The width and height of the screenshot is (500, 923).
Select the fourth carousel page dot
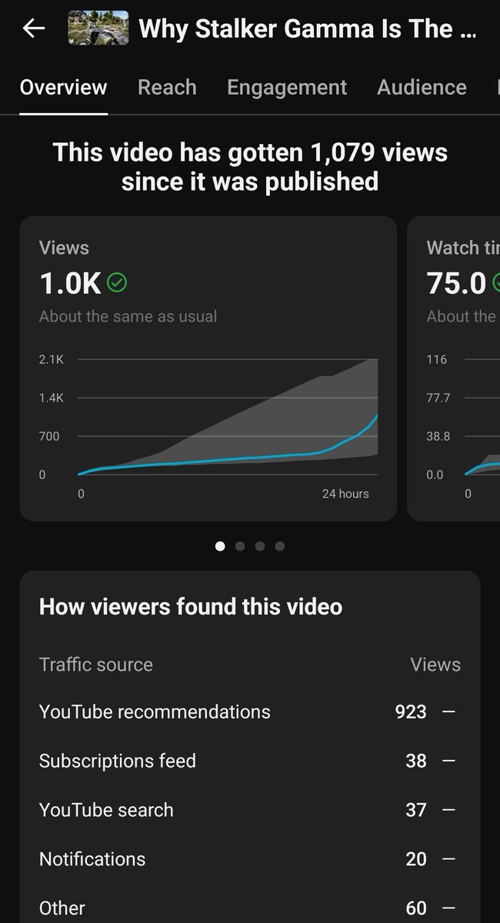tap(280, 546)
